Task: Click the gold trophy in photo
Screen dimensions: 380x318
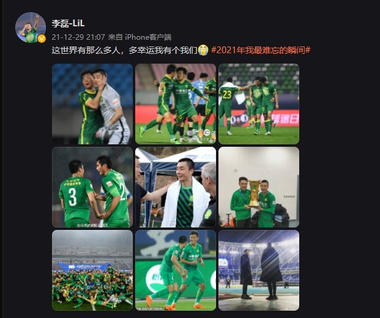Action: pos(254,193)
